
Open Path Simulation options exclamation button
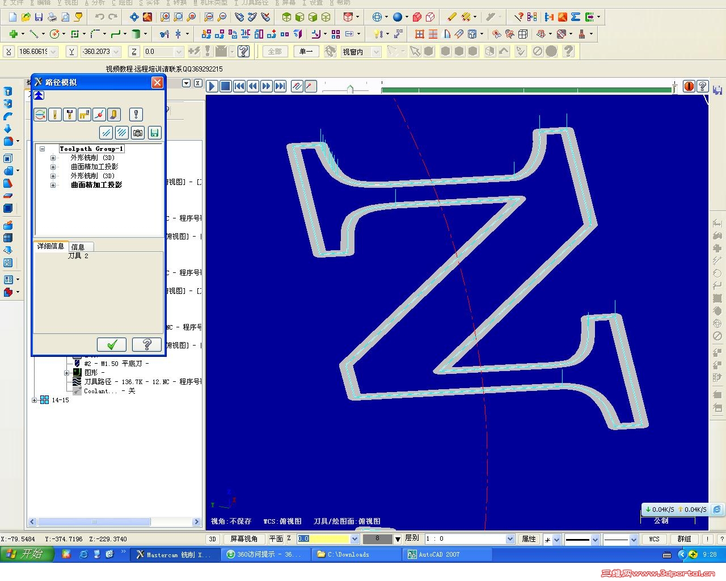point(136,115)
